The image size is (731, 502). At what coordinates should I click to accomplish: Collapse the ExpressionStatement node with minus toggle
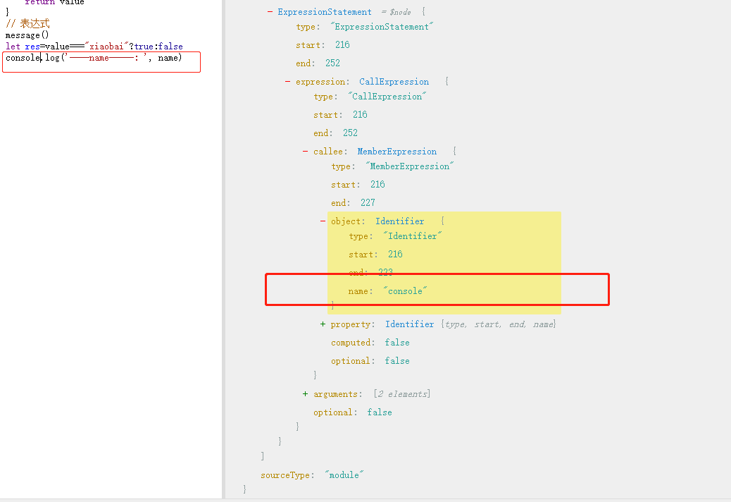point(270,12)
